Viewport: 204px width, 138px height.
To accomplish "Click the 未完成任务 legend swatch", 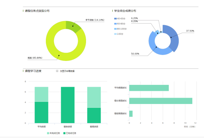I will [x=48, y=133].
